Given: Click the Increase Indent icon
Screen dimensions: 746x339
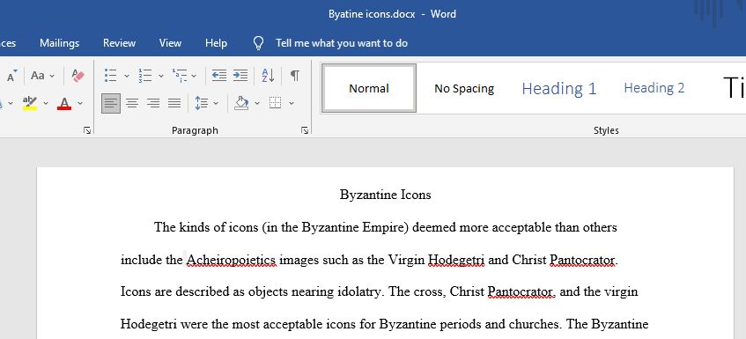Looking at the screenshot, I should click(240, 75).
